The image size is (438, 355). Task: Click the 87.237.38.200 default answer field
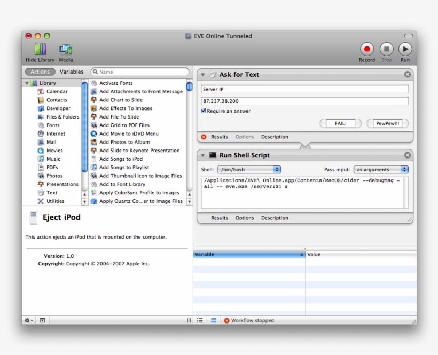pos(305,101)
